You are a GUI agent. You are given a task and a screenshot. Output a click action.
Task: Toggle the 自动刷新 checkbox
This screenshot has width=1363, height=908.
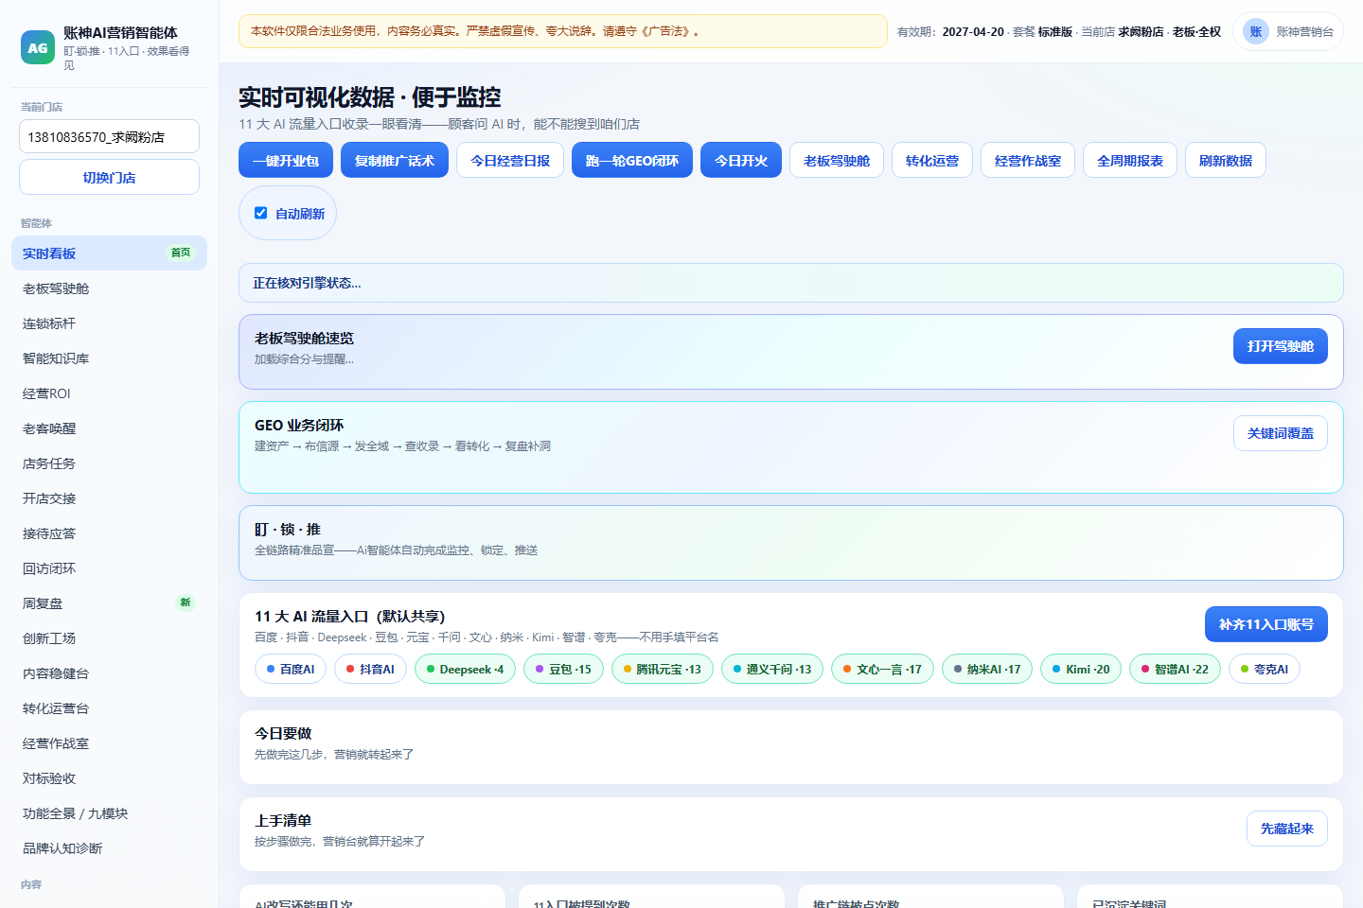(261, 213)
